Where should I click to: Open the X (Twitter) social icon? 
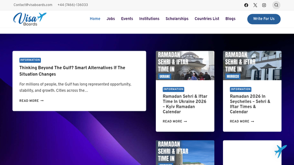[x=255, y=5]
